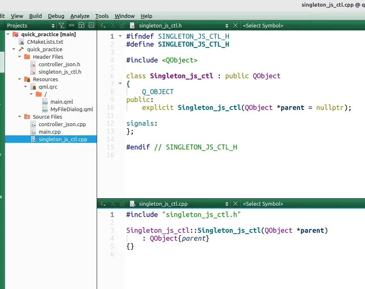Click lock icon in top editor toolbar
This screenshot has width=365, height=289.
(x=122, y=25)
